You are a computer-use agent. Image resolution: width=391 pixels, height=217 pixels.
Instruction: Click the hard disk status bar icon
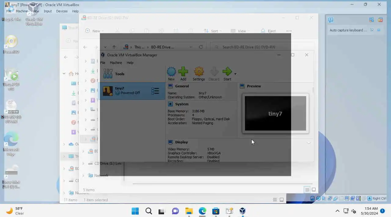point(313,198)
